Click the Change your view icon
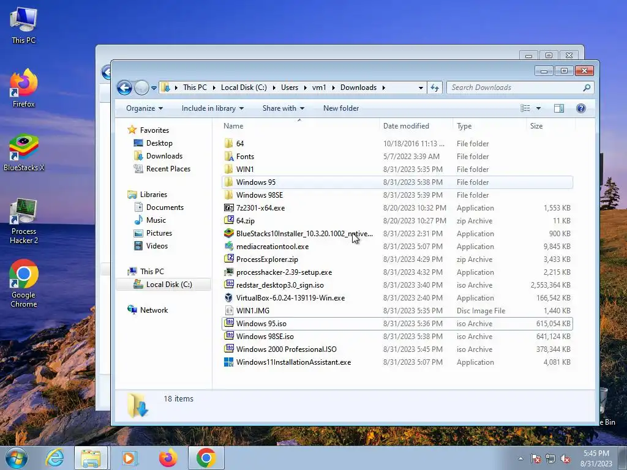The image size is (627, 470). (x=525, y=108)
